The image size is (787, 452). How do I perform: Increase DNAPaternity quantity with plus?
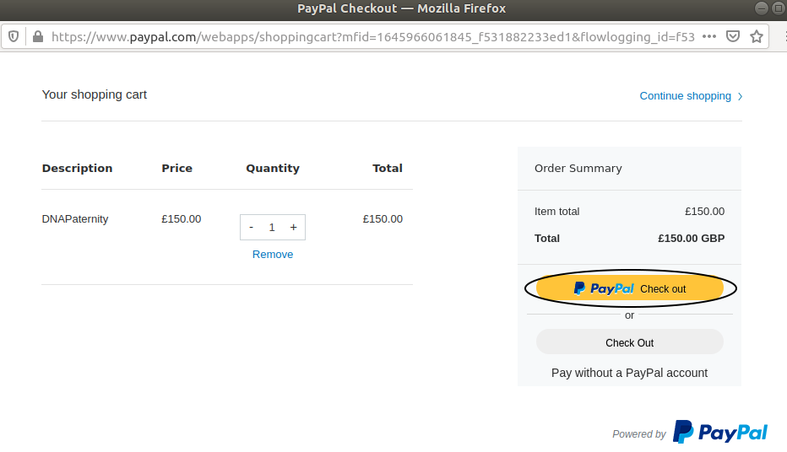tap(294, 227)
